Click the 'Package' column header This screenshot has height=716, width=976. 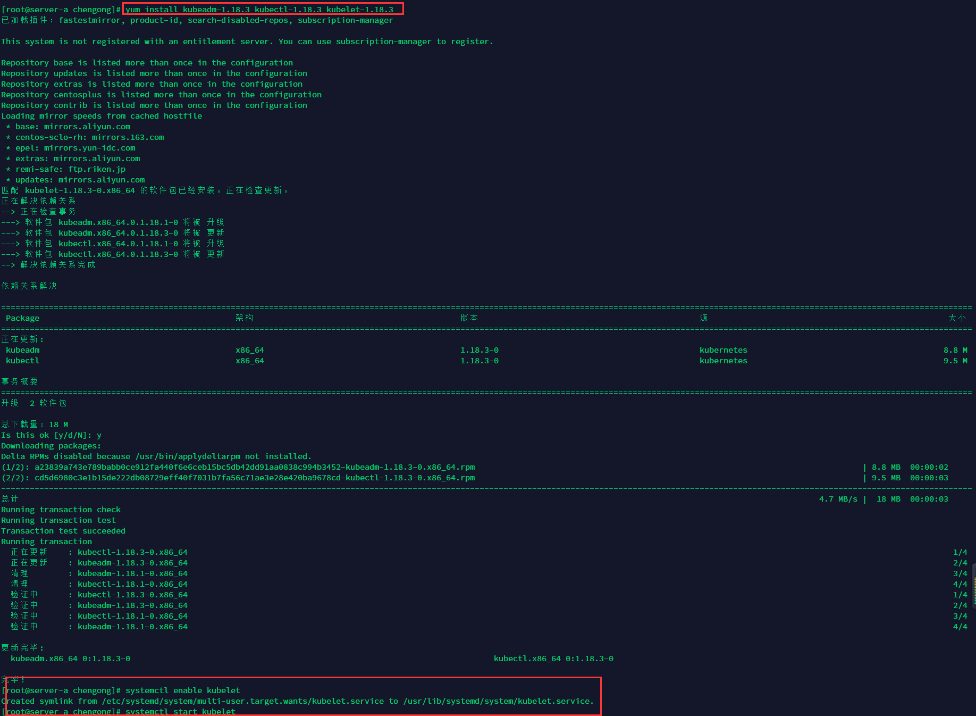(x=22, y=318)
